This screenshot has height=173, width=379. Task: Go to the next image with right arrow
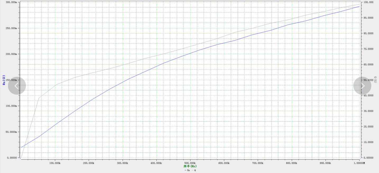click(x=362, y=86)
